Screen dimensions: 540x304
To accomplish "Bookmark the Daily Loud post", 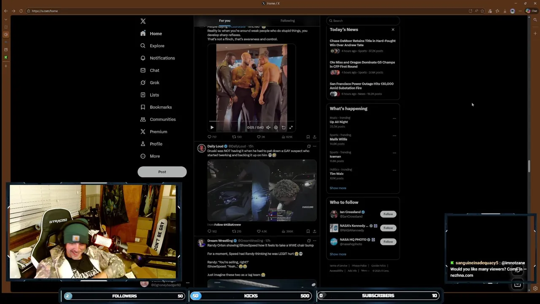I will 308,231.
